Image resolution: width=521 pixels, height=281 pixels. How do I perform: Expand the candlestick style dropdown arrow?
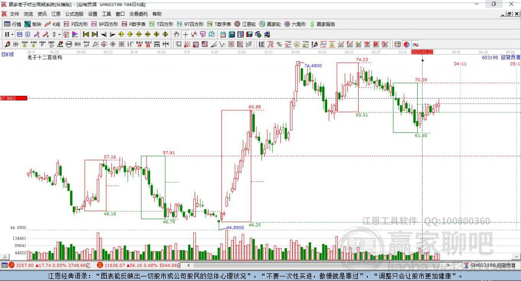pos(60,34)
